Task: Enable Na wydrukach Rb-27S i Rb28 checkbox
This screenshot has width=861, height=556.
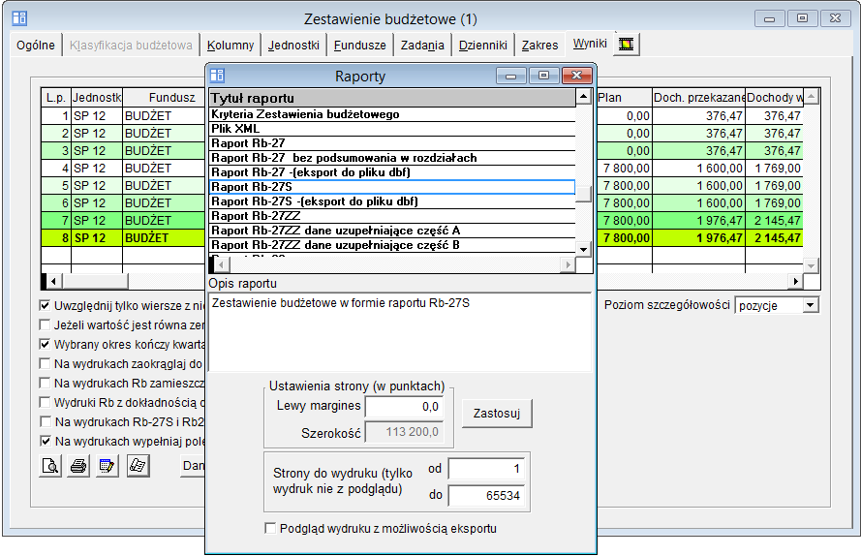Action: (45, 422)
